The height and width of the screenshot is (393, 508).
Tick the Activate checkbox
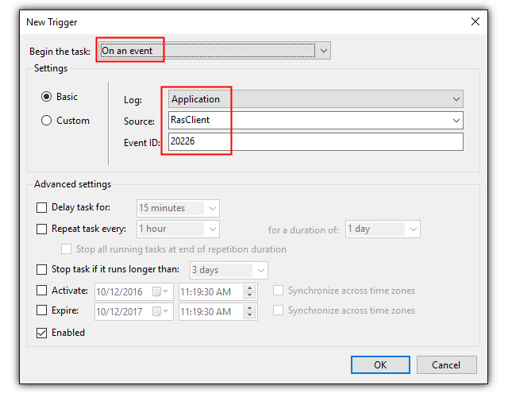[42, 291]
